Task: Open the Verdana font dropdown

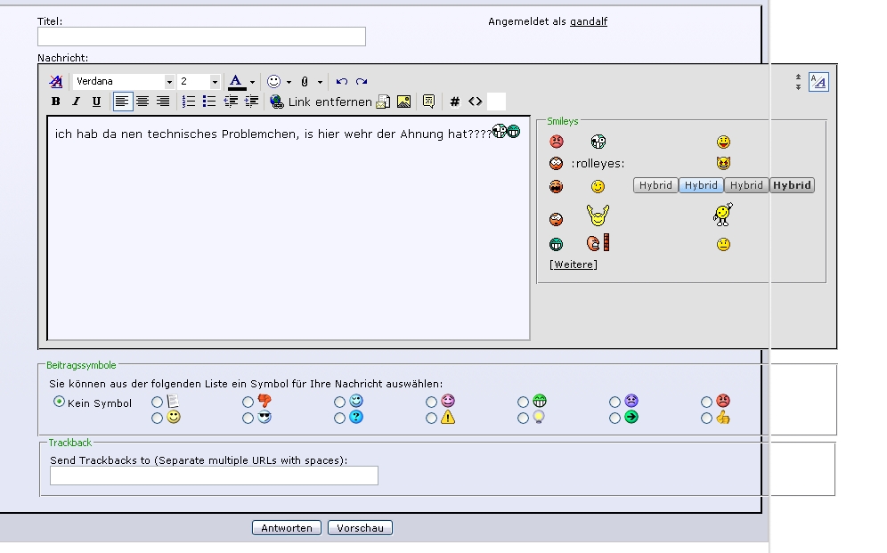Action: (x=169, y=82)
